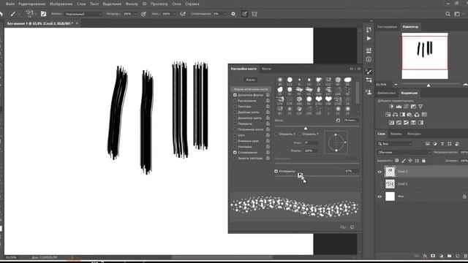Click the symmetry paint butterfly icon
The width and height of the screenshot is (468, 263).
click(254, 14)
